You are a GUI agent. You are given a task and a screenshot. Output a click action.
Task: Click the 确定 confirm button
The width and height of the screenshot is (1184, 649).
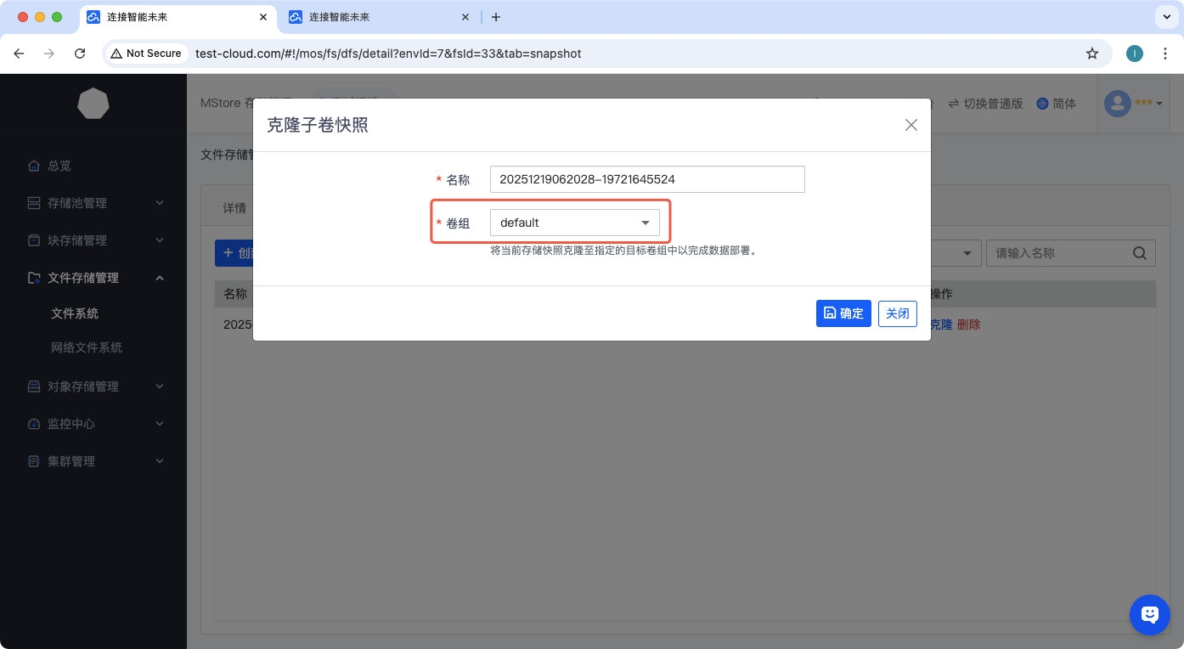843,313
